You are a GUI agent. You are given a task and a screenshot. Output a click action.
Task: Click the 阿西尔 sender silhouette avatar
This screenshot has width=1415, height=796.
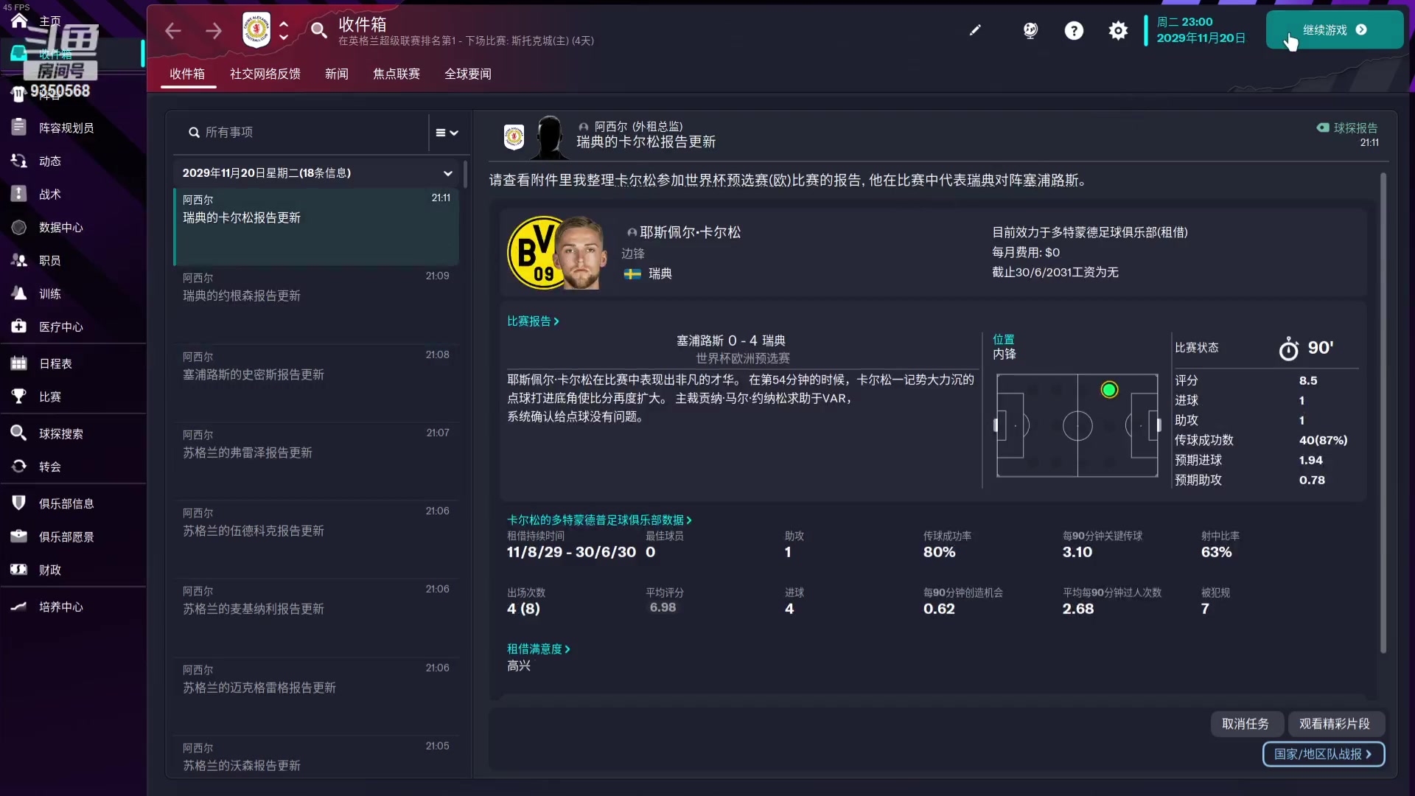[550, 137]
